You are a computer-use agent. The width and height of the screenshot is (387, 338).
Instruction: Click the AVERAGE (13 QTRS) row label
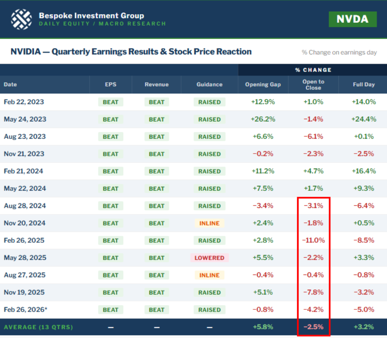(38, 327)
